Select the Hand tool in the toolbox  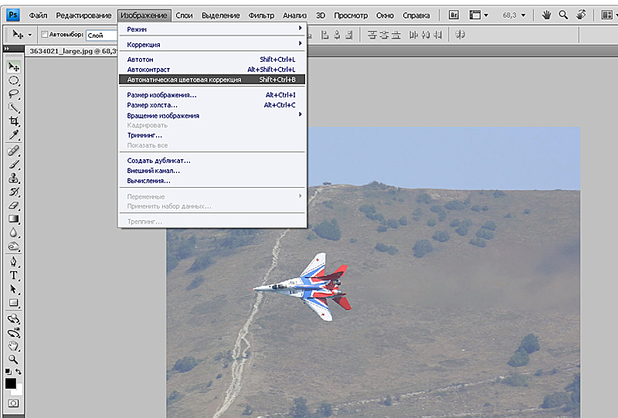[14, 346]
